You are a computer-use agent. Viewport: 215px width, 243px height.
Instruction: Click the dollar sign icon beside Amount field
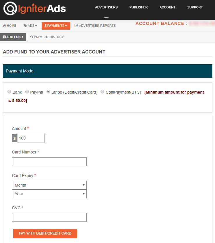[15, 138]
